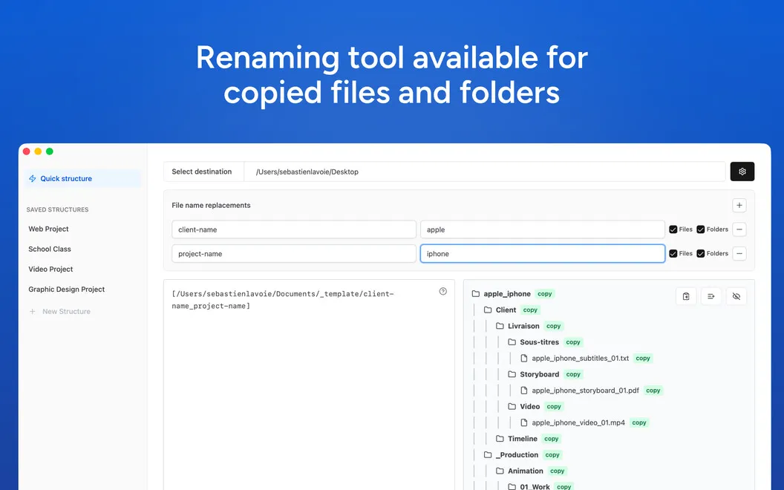Screen dimensions: 784x490
Task: Click the template path text area
Action: (309, 385)
